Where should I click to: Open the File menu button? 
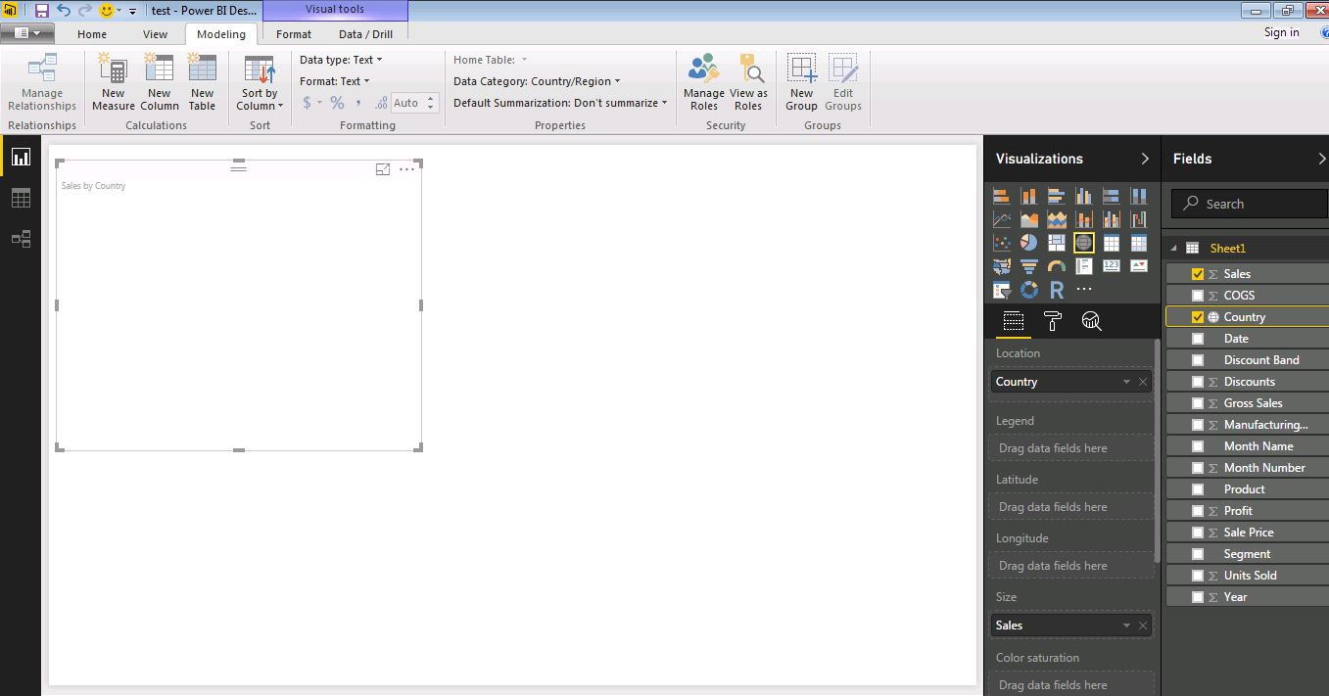[27, 33]
